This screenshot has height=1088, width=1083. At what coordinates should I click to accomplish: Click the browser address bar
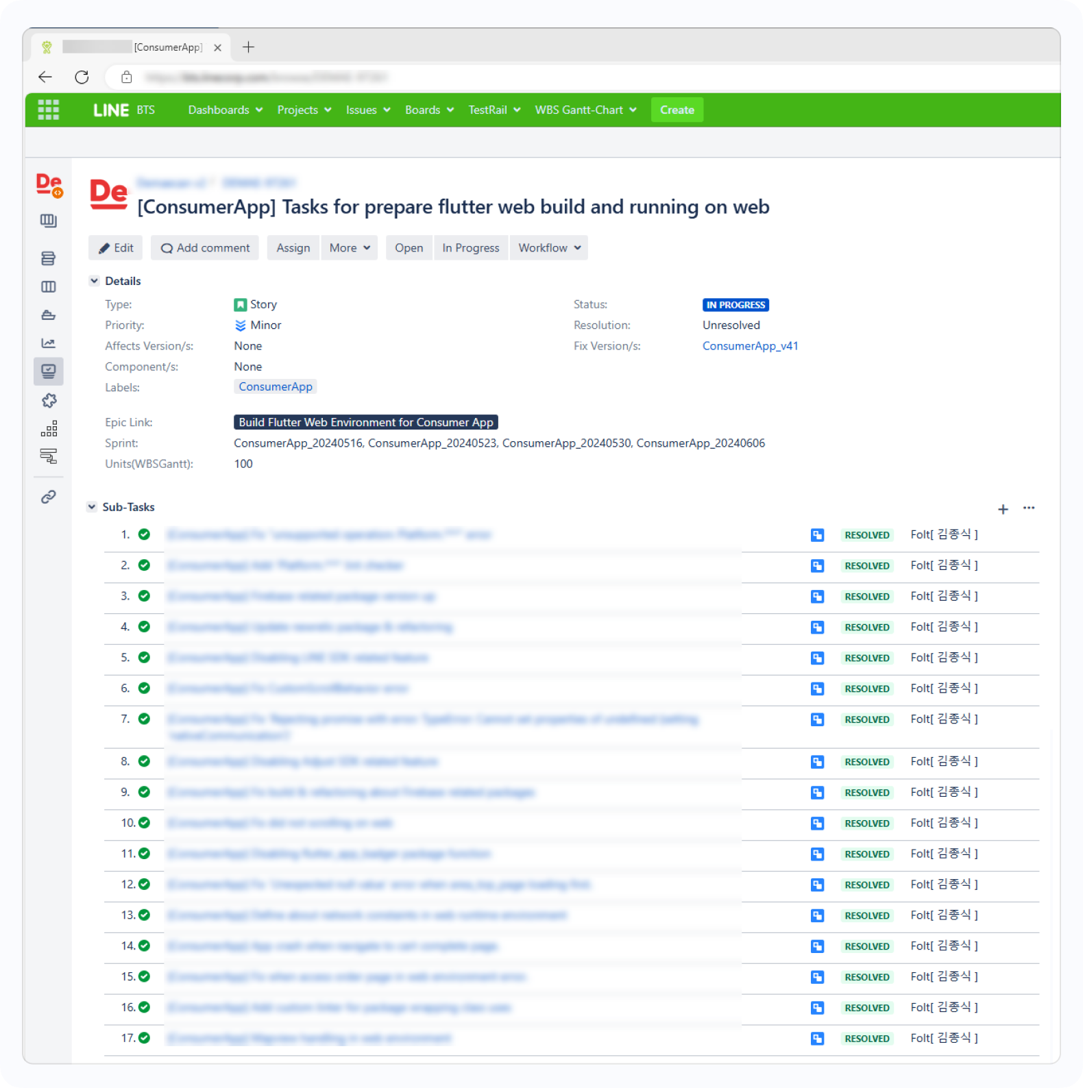(x=583, y=77)
